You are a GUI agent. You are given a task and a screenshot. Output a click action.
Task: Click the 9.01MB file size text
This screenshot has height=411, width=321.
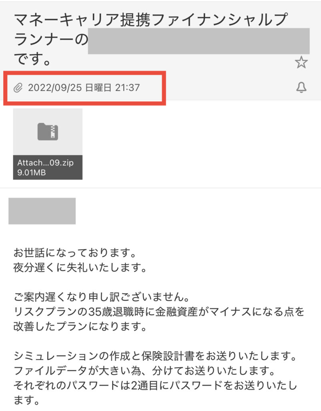point(31,173)
